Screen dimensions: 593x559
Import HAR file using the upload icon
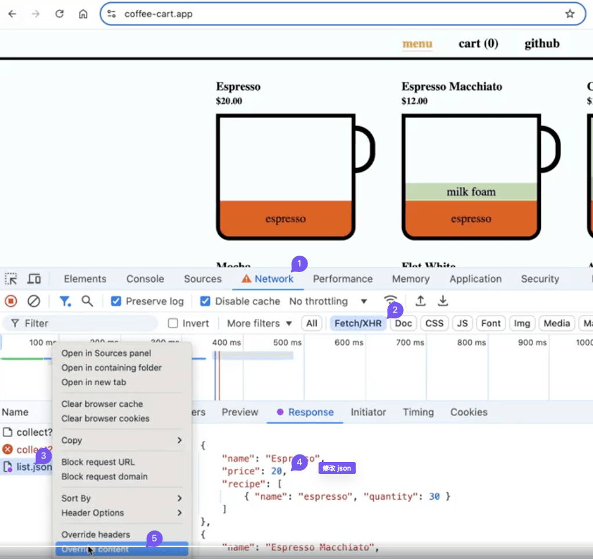[x=419, y=301]
